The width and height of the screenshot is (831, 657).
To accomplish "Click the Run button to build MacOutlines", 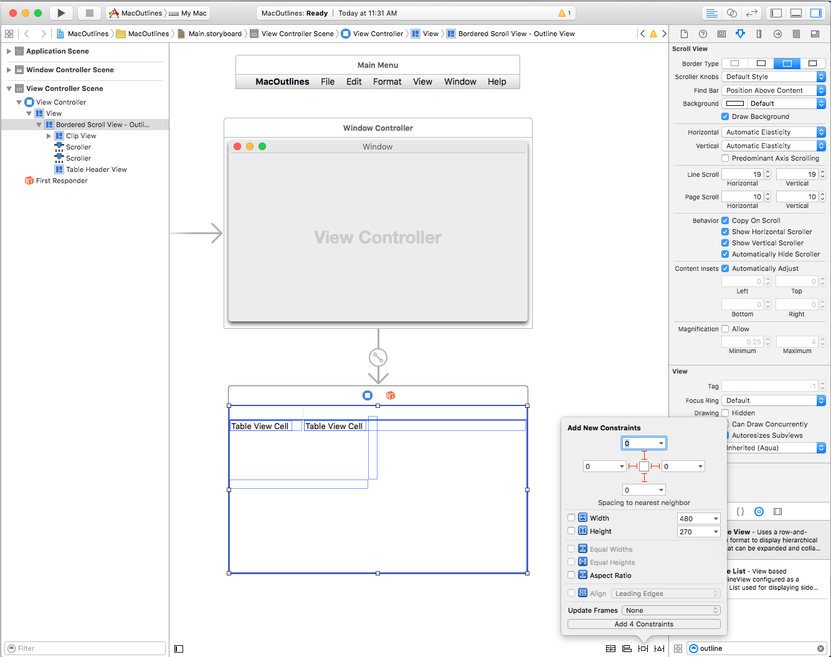I will coord(60,12).
